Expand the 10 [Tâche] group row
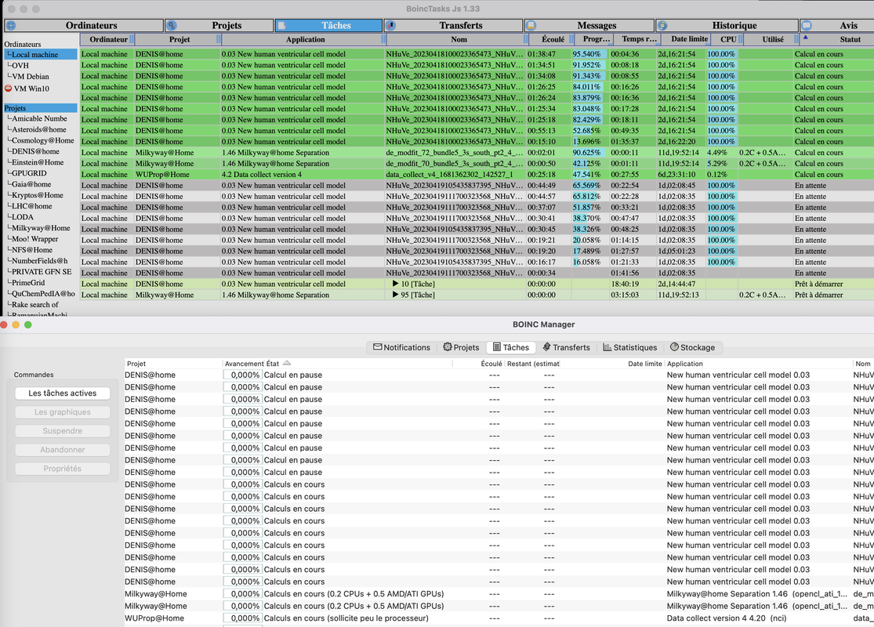Screen dimensions: 874x627 [395, 284]
